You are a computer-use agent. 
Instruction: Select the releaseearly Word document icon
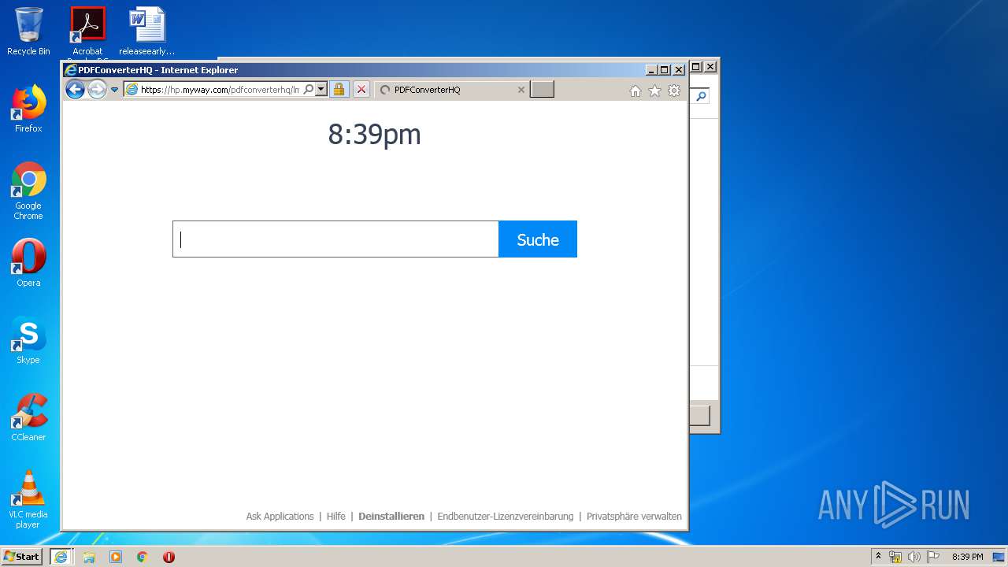click(147, 31)
